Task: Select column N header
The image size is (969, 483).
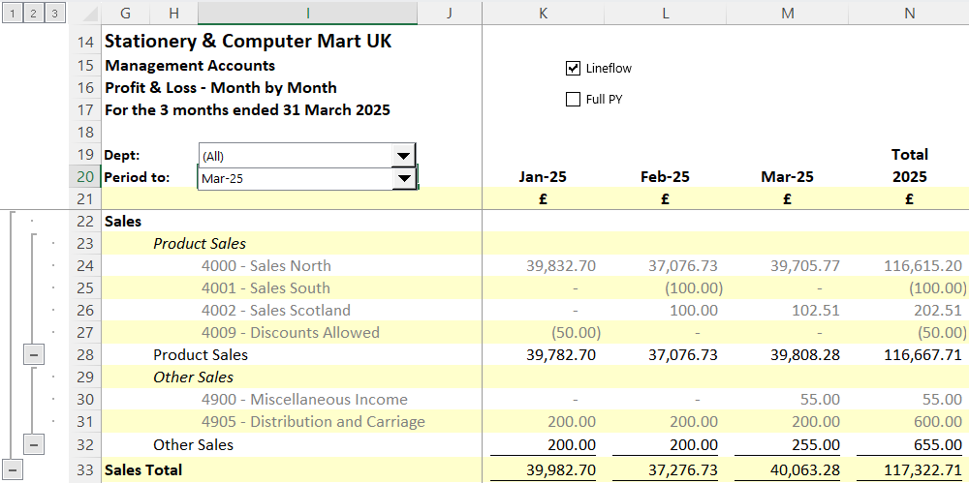Action: [x=909, y=13]
